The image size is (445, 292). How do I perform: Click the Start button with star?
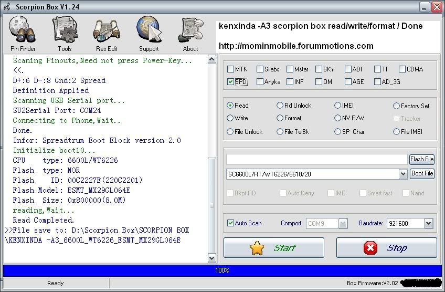(274, 248)
